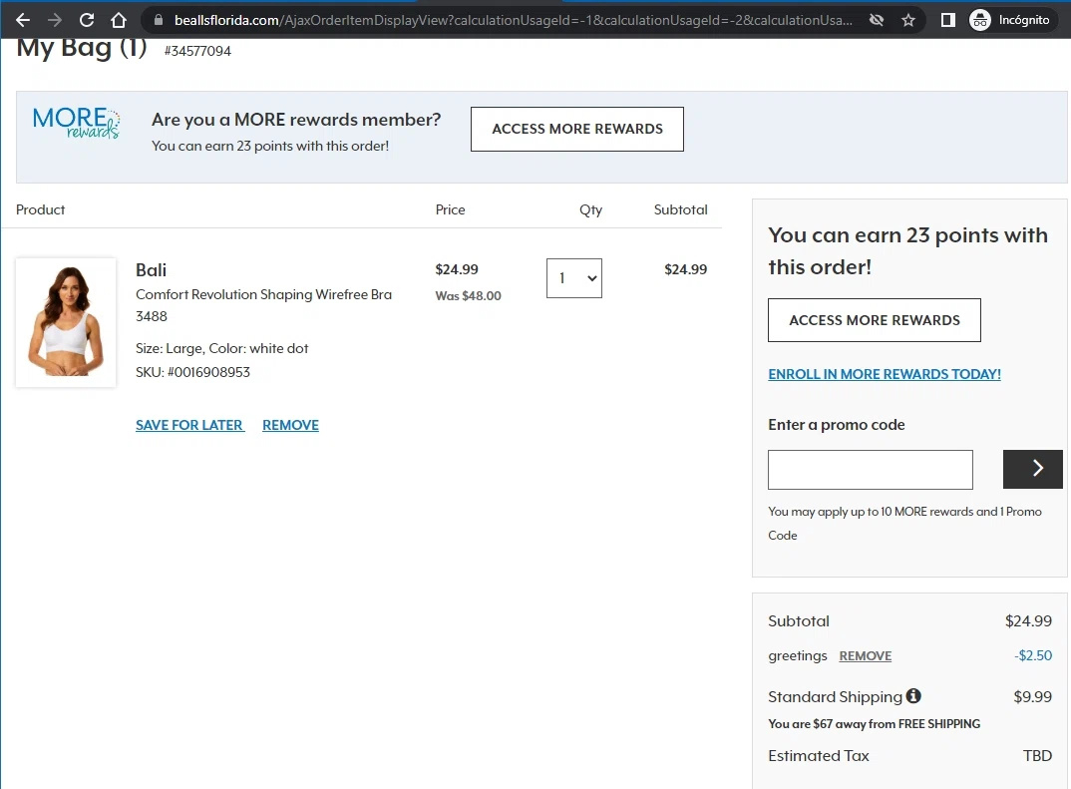Screen dimensions: 1071x789
Task: Click Save For Later link
Action: [189, 425]
